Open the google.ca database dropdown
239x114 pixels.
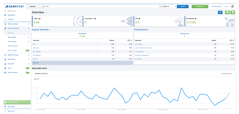169,6
